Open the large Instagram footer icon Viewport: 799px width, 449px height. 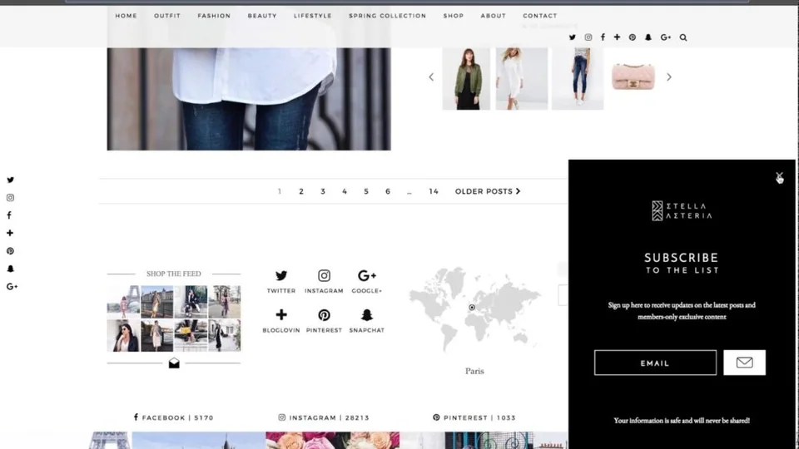(x=324, y=275)
